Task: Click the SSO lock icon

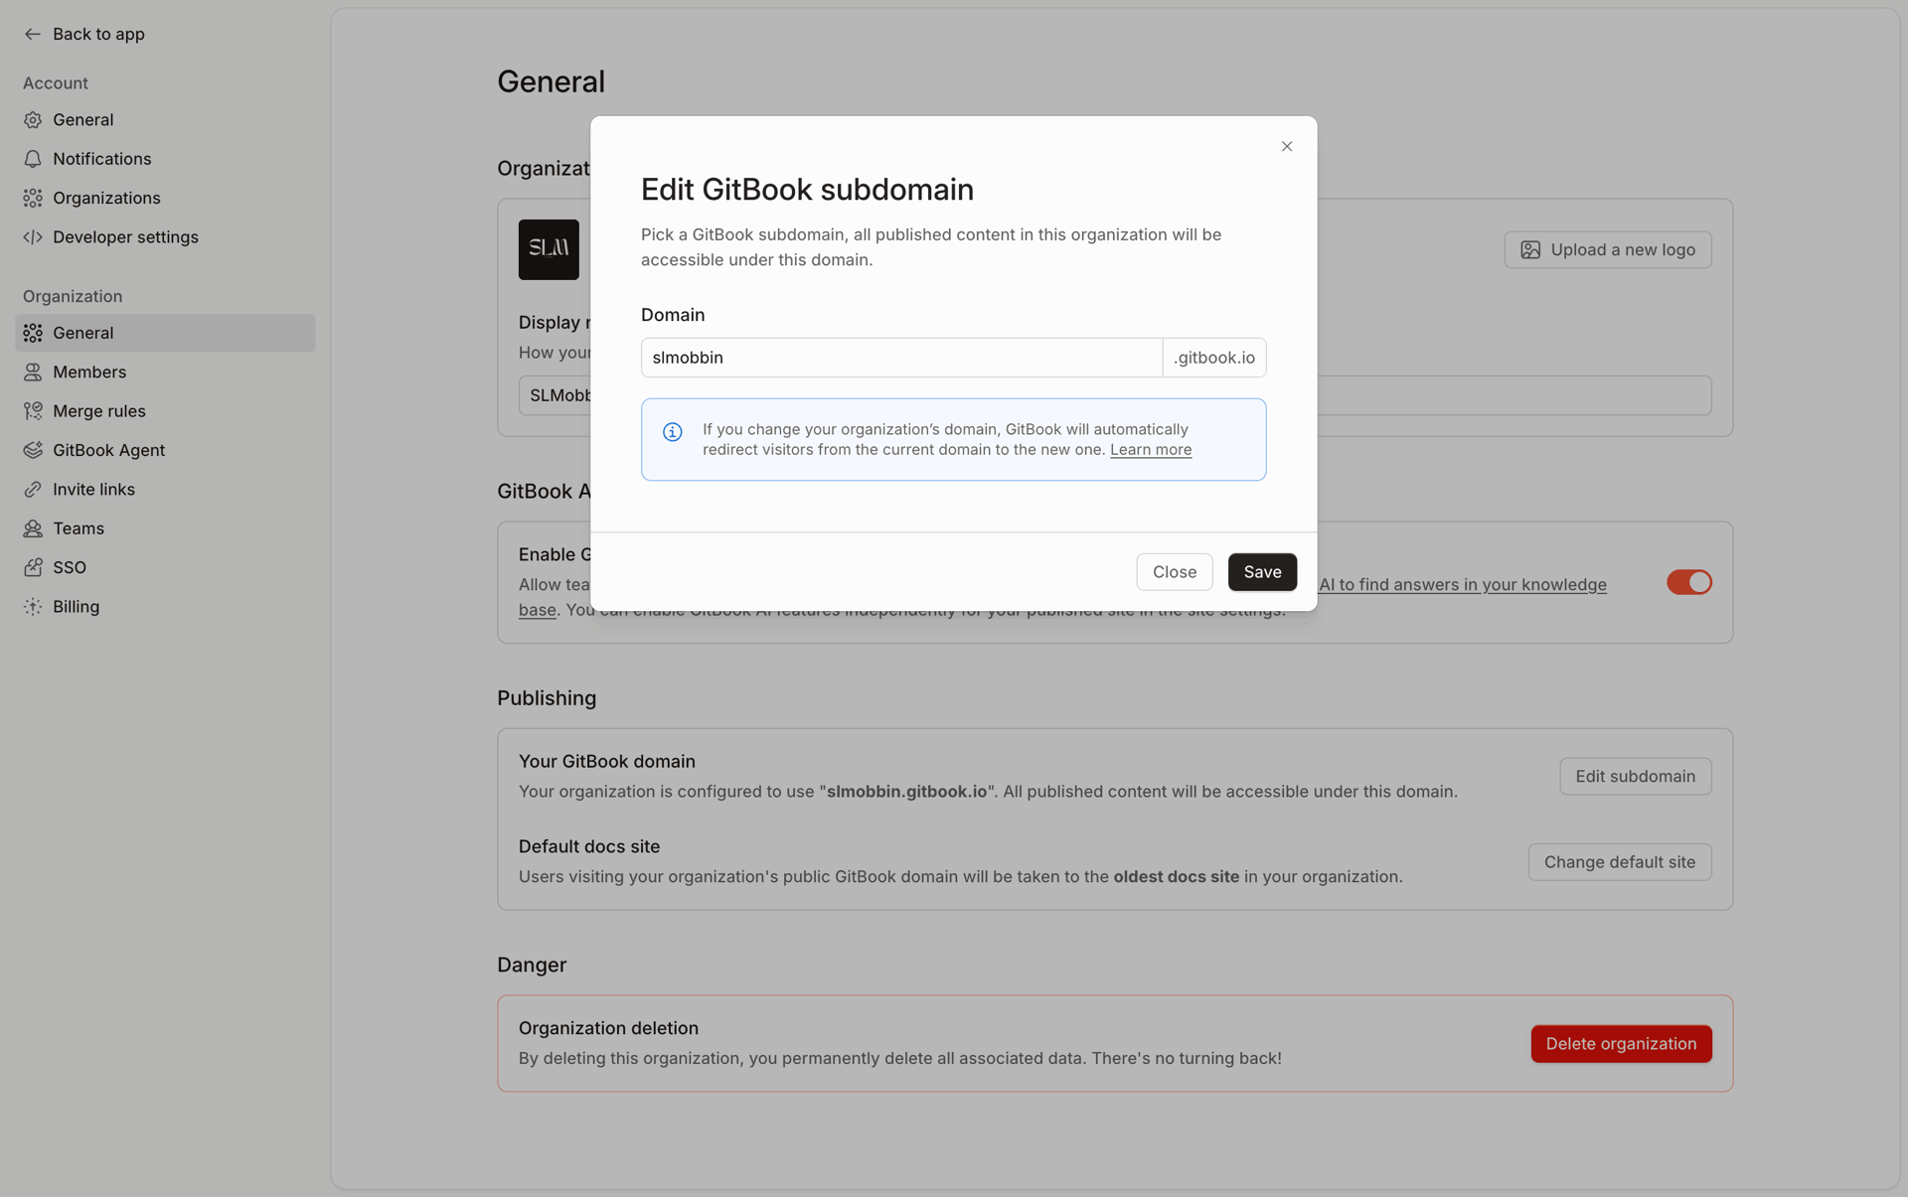Action: [33, 567]
